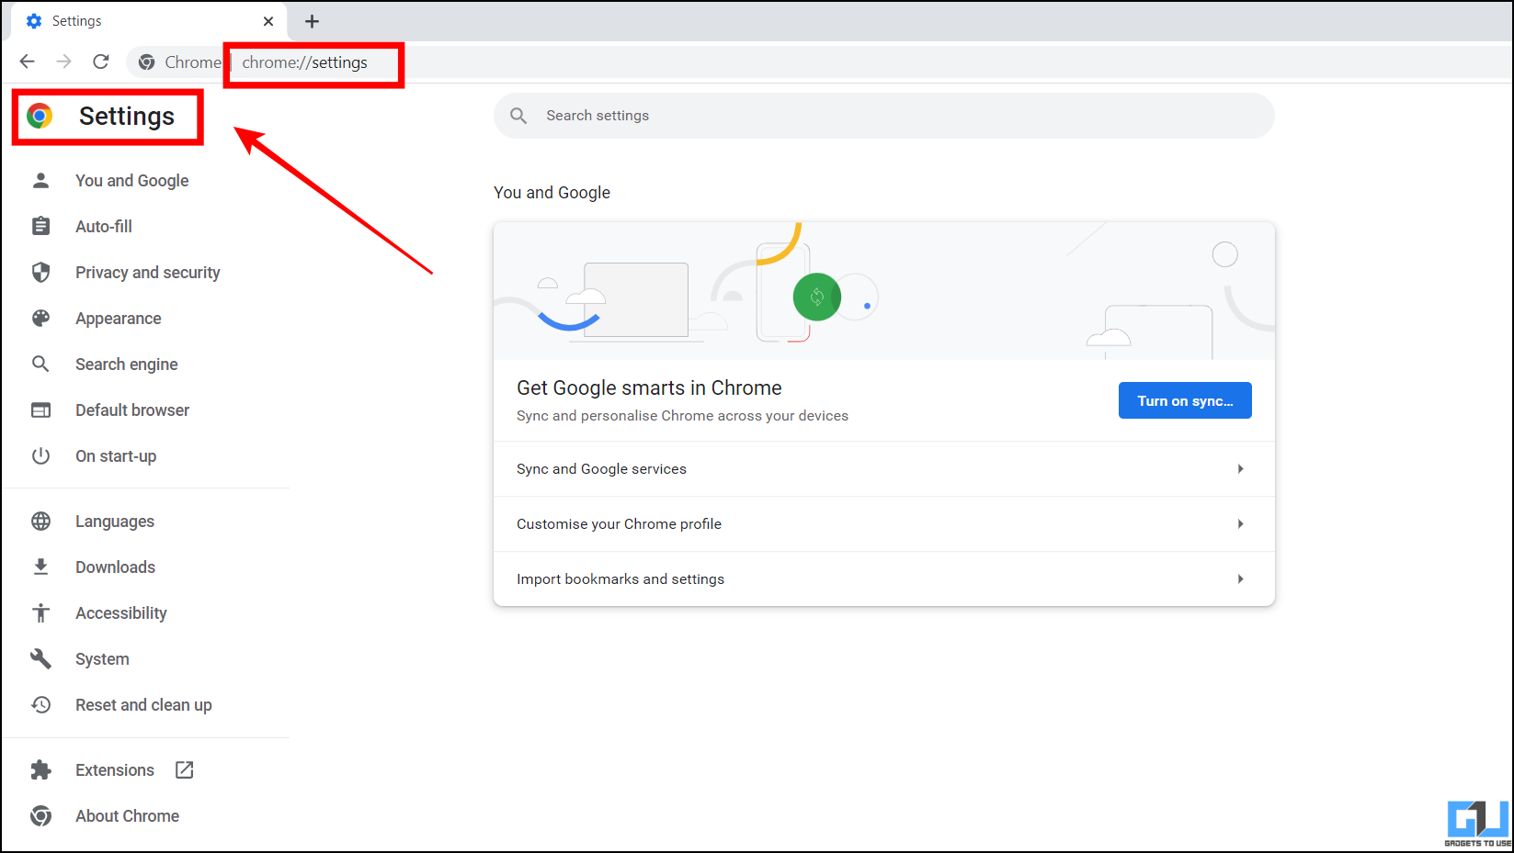
Task: Click the globe icon for Languages
Action: (40, 522)
